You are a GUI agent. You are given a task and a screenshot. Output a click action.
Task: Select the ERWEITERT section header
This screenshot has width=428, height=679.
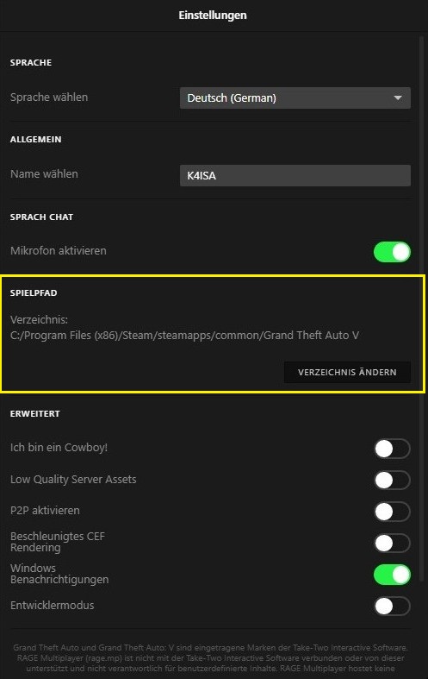35,413
